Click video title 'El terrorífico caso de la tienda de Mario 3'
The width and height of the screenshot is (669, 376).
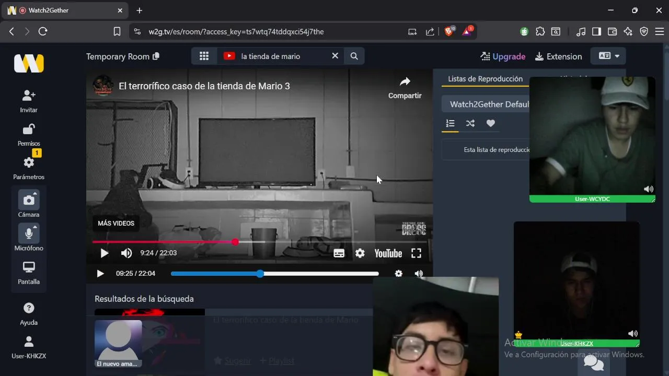click(204, 86)
